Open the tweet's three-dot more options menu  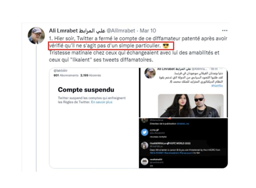225,30
